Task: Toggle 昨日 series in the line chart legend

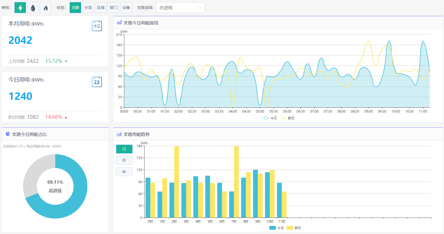Action: click(x=287, y=118)
